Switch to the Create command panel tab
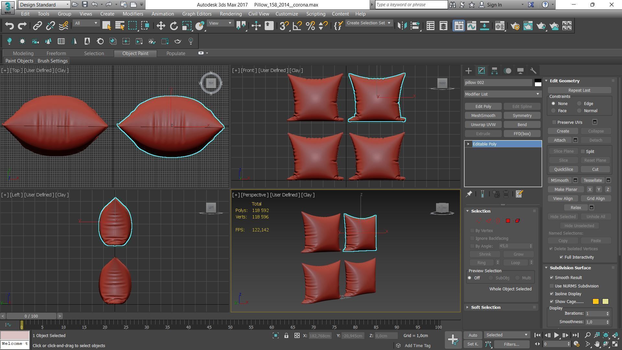622x350 pixels. coord(468,71)
